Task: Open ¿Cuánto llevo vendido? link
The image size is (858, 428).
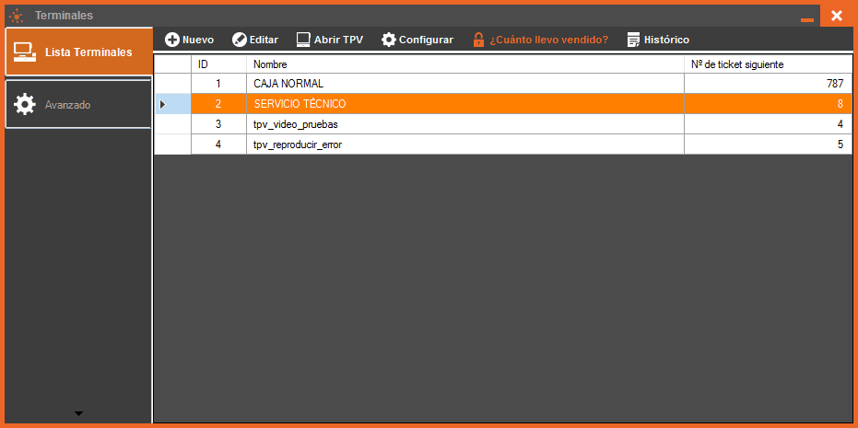Action: (x=548, y=40)
